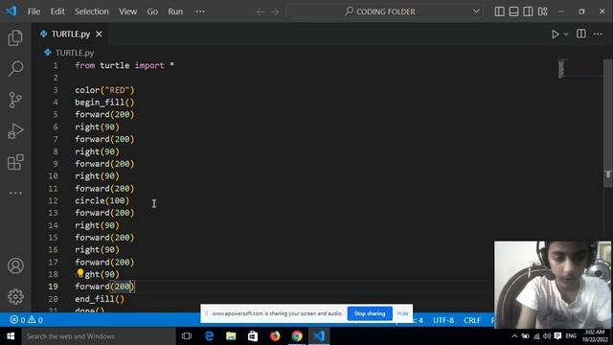Open Task View on the taskbar
This screenshot has width=613, height=345.
(x=187, y=336)
